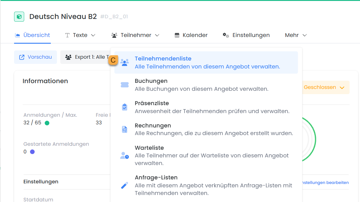Click the Anfrage-Listen pen icon
Image resolution: width=360 pixels, height=202 pixels.
coord(124,185)
